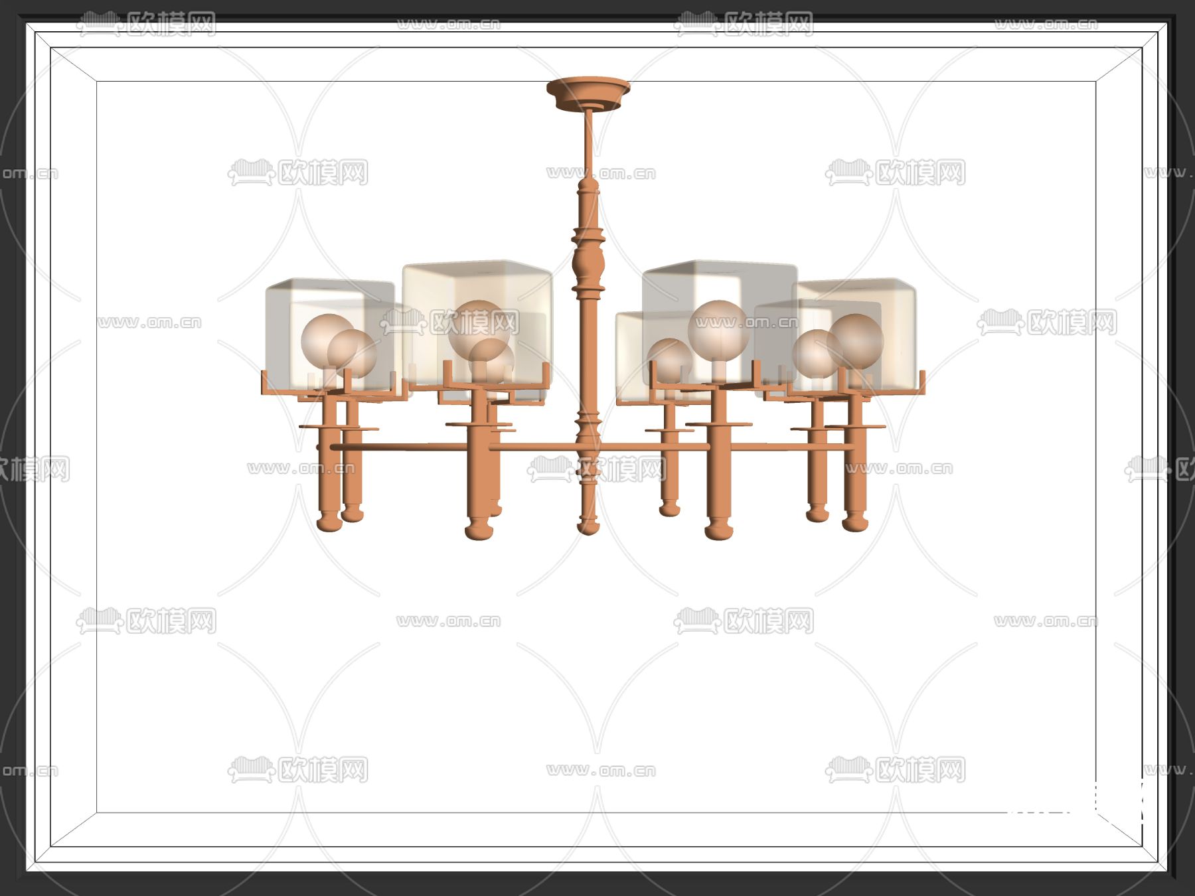The image size is (1195, 896).
Task: Select the chandelier's round ceiling canopy mount
Action: tap(588, 95)
